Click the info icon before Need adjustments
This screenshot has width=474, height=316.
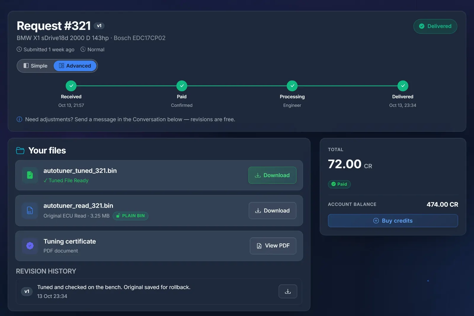[19, 119]
